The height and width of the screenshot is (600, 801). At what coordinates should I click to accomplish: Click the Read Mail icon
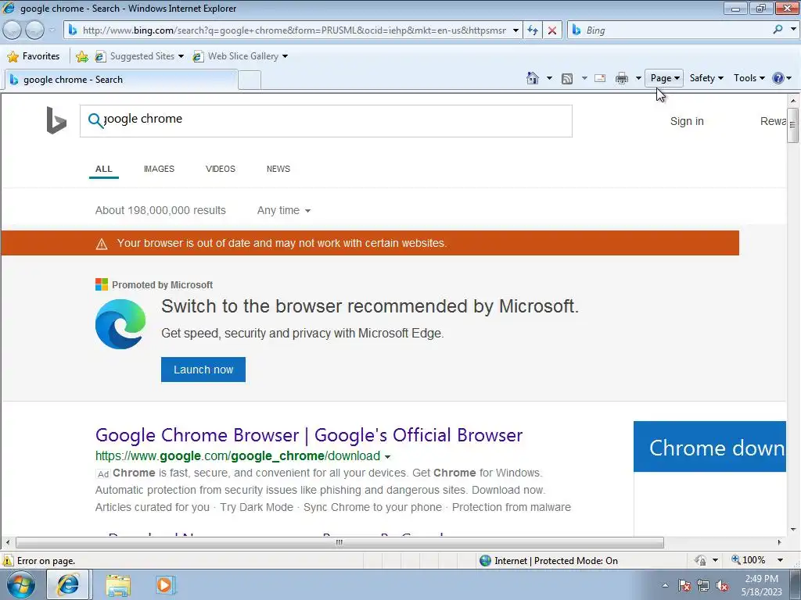point(600,78)
